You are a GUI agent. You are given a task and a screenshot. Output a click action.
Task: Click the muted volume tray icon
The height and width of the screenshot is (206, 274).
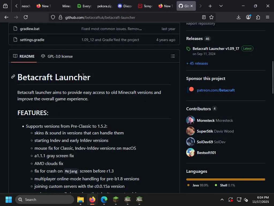[246, 200]
